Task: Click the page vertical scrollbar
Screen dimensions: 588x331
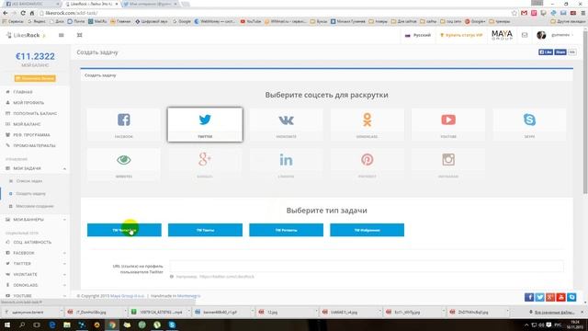Action: pyautogui.click(x=585, y=112)
